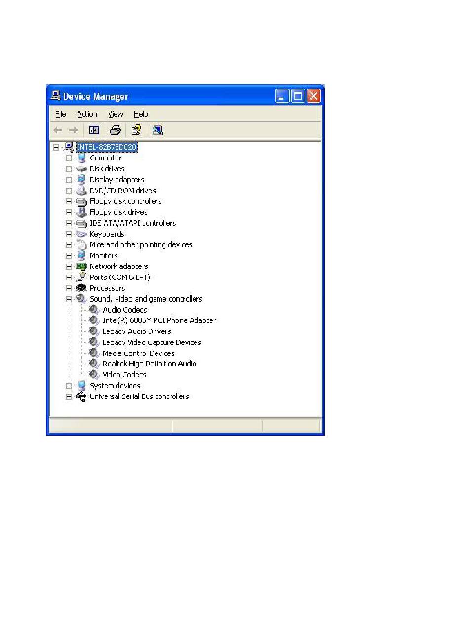This screenshot has height=634, width=469.
Task: Click the Floppy disk drives icon
Action: [81, 212]
